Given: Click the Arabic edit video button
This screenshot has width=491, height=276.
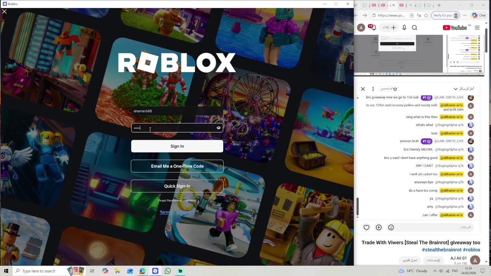Looking at the screenshot, I should click(410, 260).
